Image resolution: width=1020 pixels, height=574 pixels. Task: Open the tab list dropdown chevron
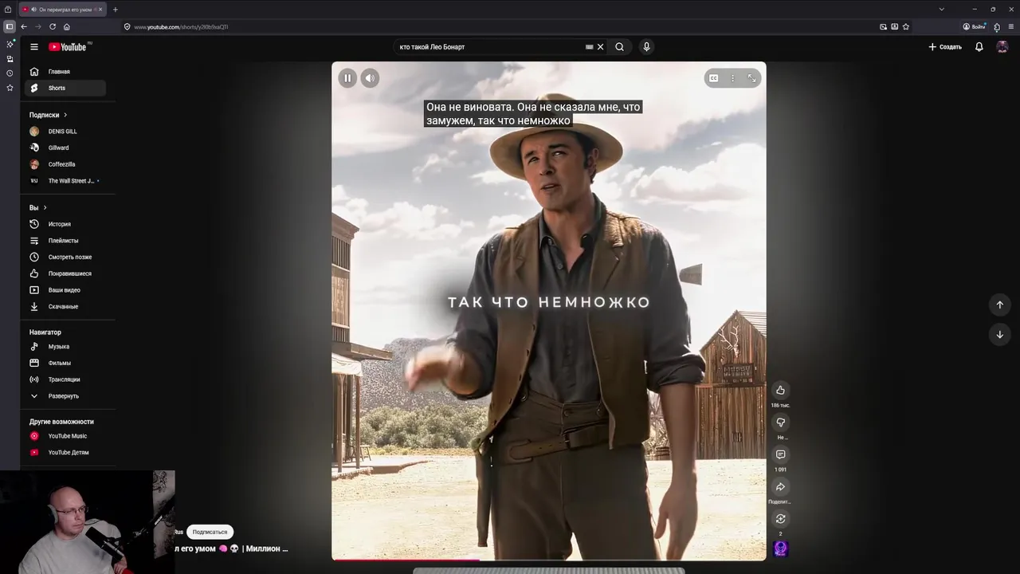(x=941, y=10)
